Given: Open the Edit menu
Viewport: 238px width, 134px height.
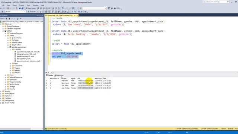Looking at the screenshot, I should tap(3, 5).
